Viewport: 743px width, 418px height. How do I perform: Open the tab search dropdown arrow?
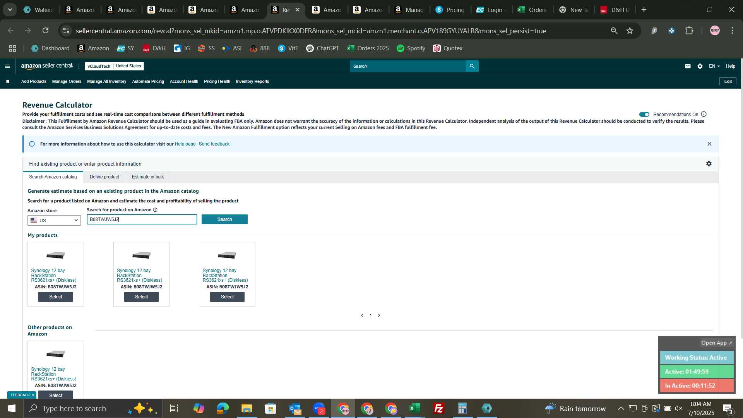pyautogui.click(x=10, y=10)
